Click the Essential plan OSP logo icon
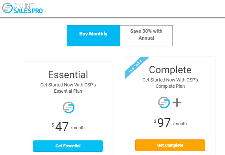Image resolution: width=225 pixels, height=155 pixels. point(68,107)
